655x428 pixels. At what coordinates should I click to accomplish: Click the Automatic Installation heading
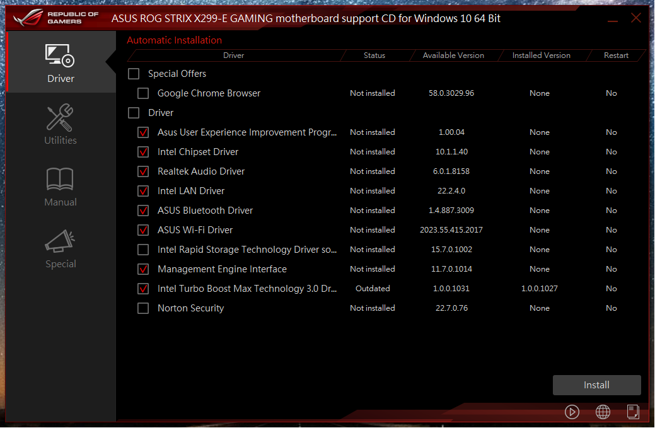[174, 40]
